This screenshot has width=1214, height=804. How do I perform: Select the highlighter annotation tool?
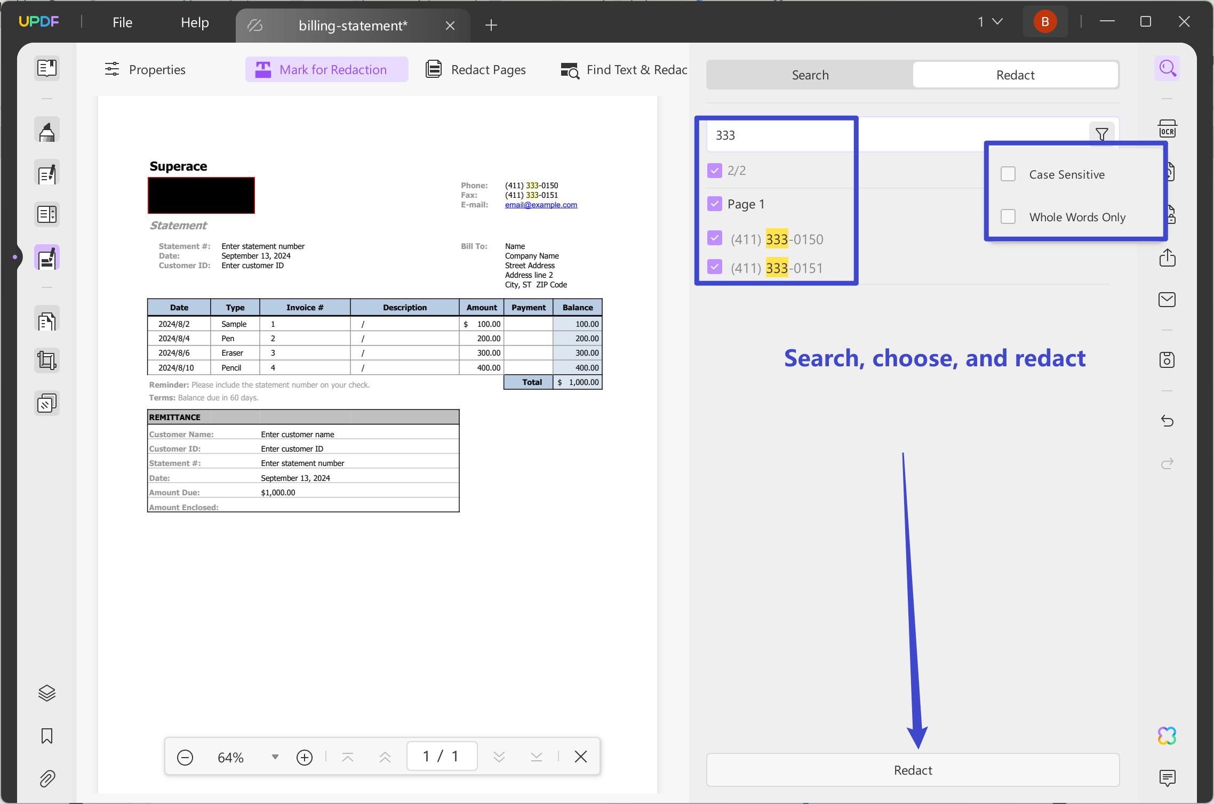pos(47,130)
